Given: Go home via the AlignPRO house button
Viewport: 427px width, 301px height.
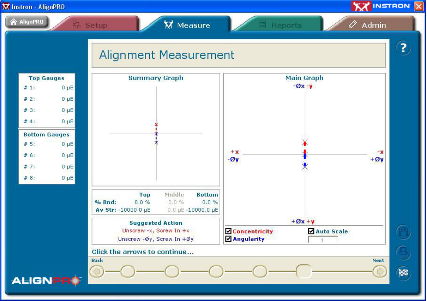Looking at the screenshot, I should pyautogui.click(x=27, y=22).
